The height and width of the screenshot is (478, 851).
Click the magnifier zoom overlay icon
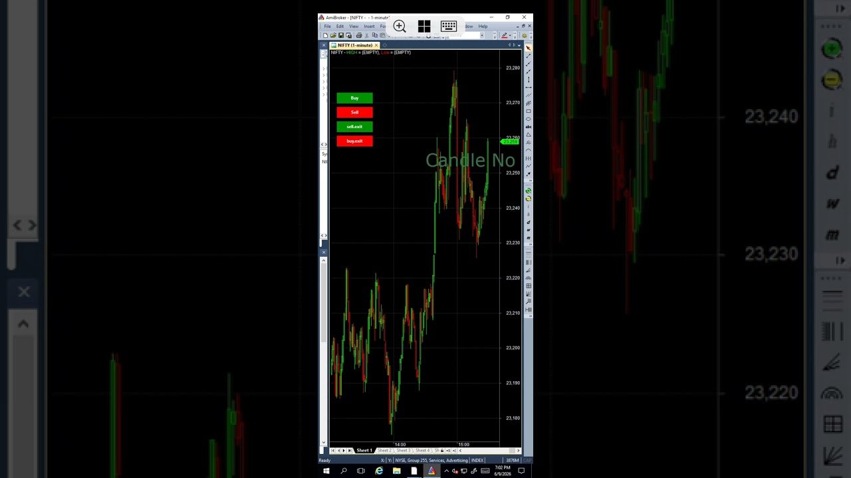coord(400,27)
